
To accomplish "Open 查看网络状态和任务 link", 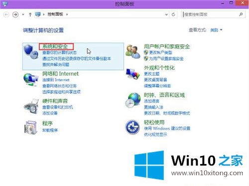I will pos(59,86).
